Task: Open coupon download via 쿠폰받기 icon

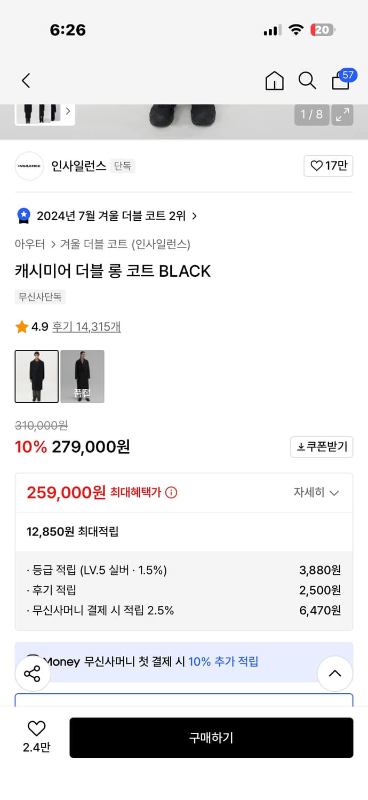Action: coord(322,447)
